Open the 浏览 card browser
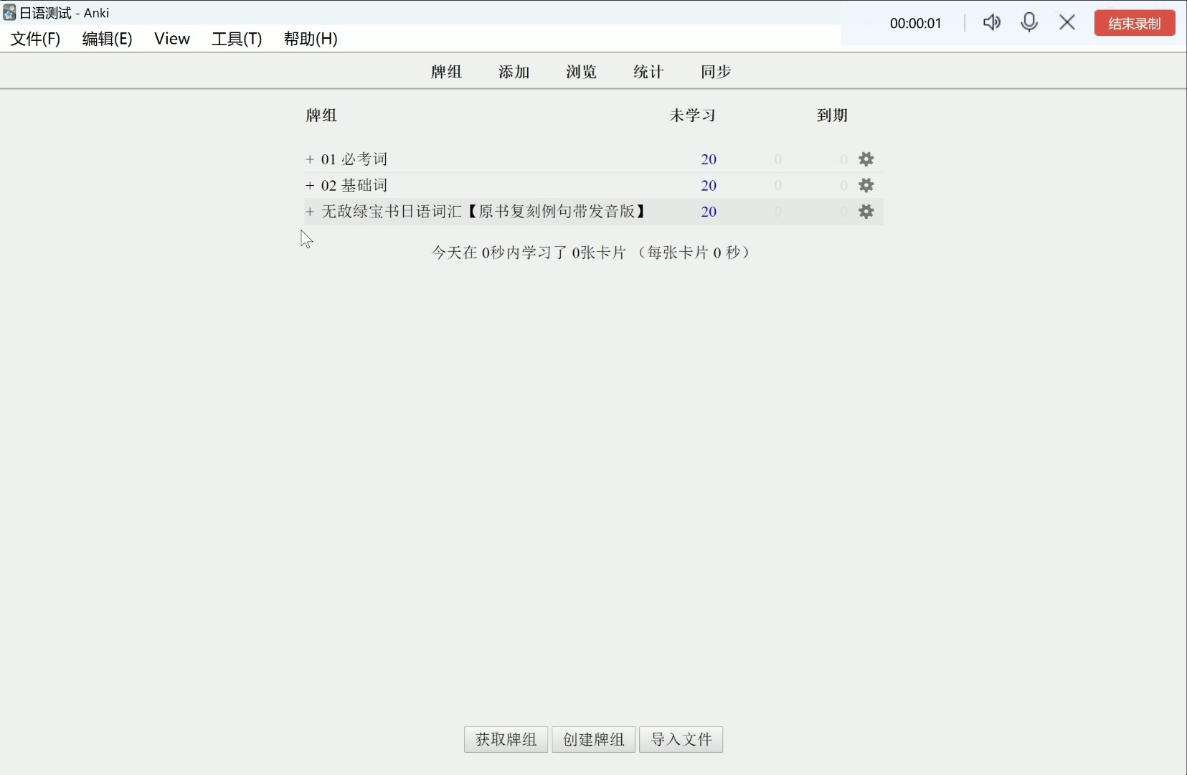 [582, 72]
